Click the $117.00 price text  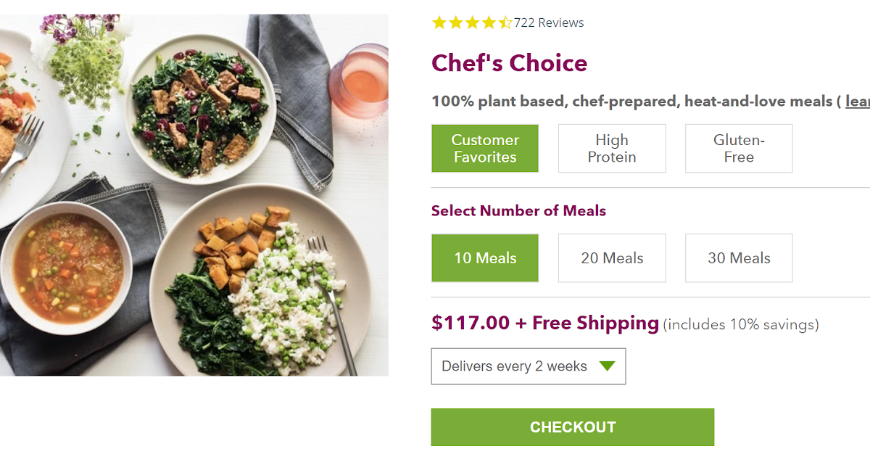pos(472,323)
